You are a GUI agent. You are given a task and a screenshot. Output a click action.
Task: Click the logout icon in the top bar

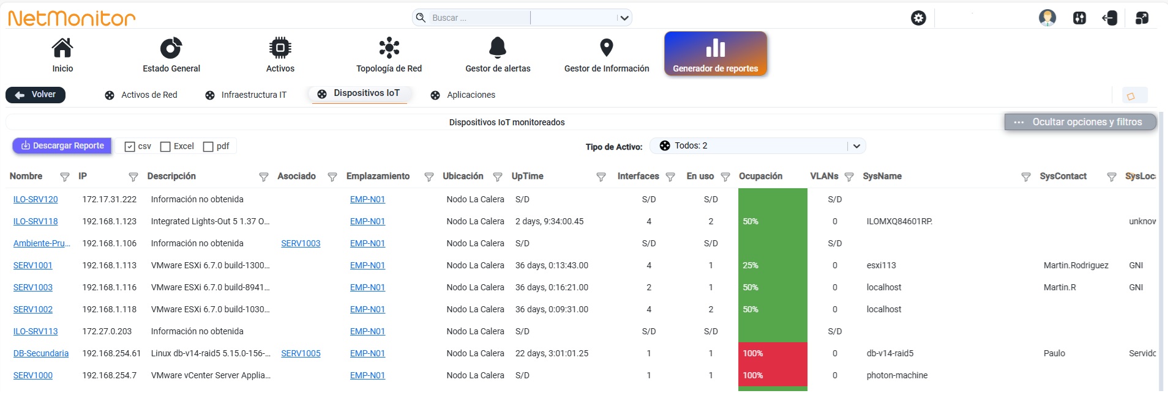tap(1109, 18)
